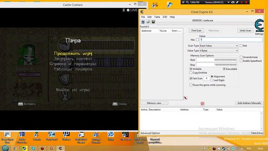Viewport: 268px width, 151px height.
Task: Open the recorder bar dropdown arrow
Action: coord(229,2)
